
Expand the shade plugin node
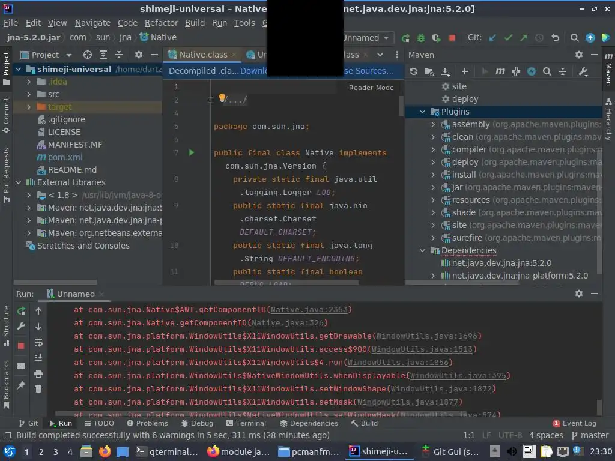433,212
